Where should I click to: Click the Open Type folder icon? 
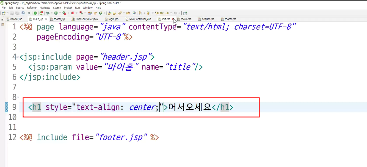click(x=109, y=13)
